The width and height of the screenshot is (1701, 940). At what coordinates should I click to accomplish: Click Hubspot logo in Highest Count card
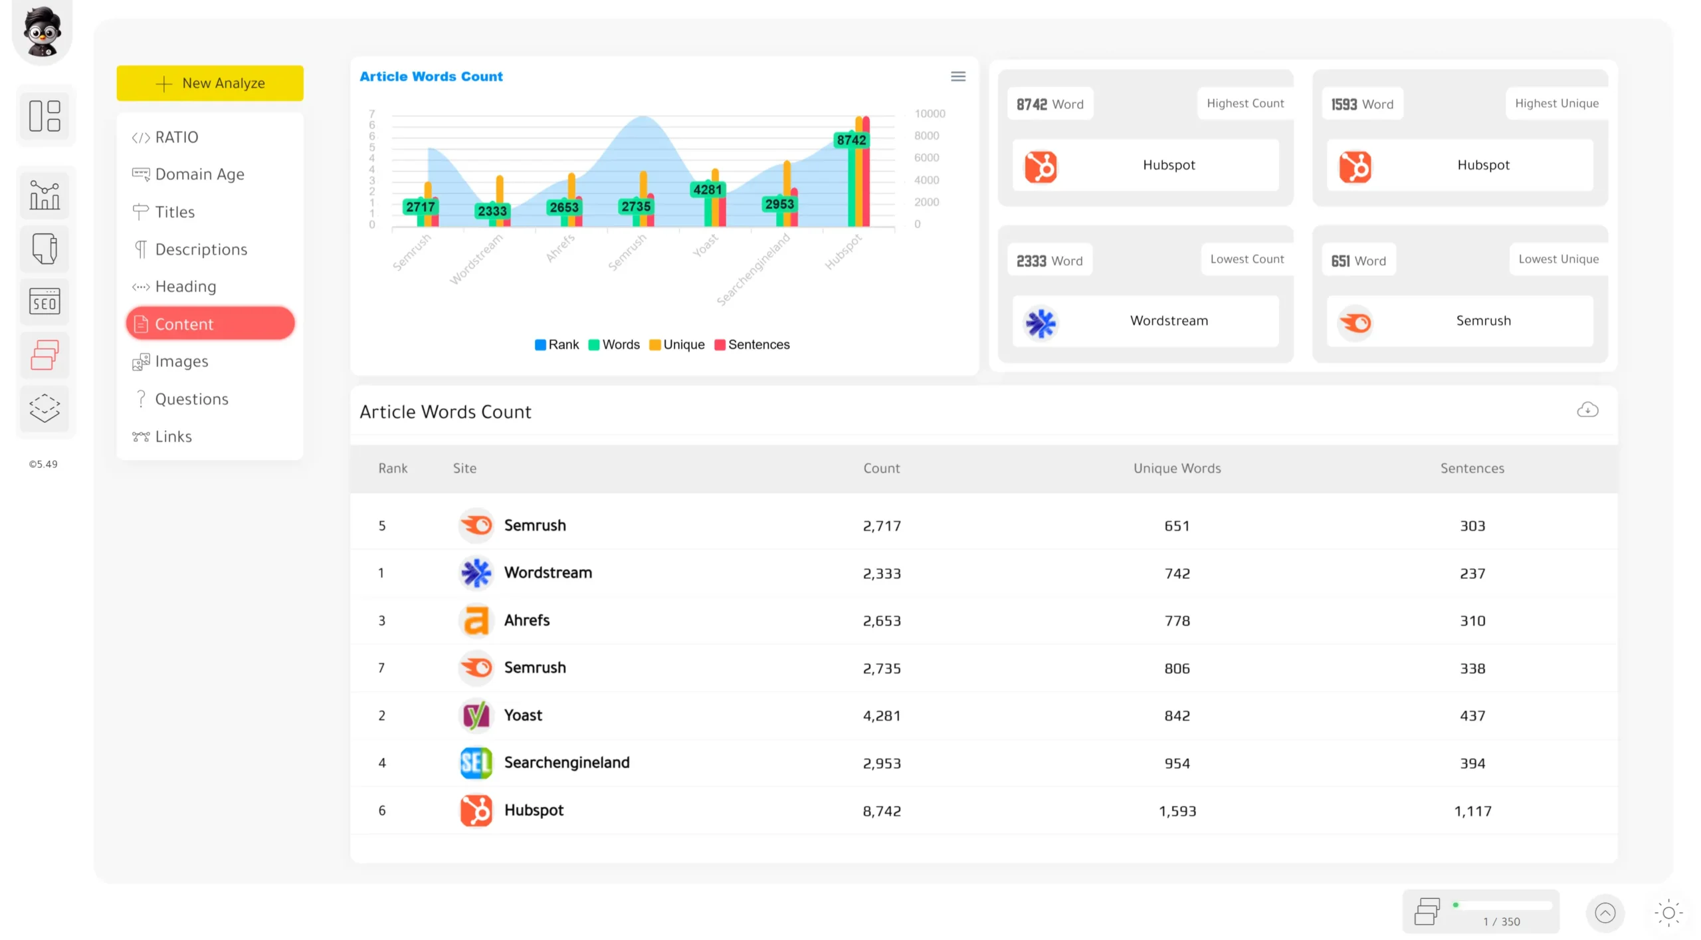pyautogui.click(x=1041, y=166)
